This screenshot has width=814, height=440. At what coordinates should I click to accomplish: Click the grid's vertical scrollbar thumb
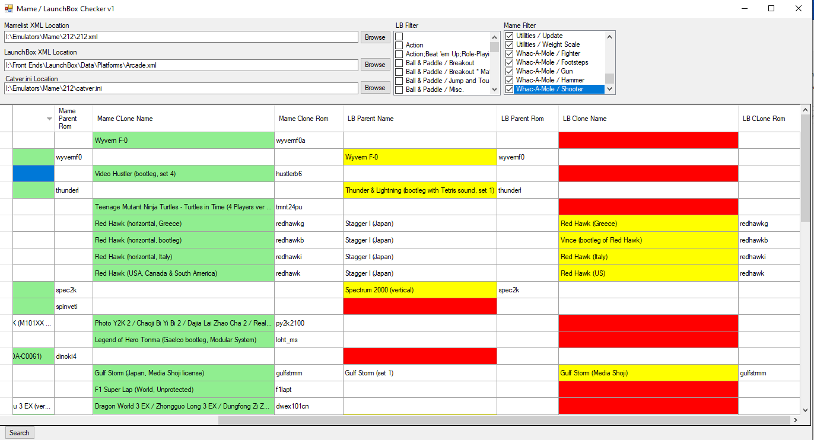coord(805,167)
